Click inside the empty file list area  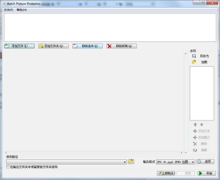pyautogui.click(x=110, y=27)
